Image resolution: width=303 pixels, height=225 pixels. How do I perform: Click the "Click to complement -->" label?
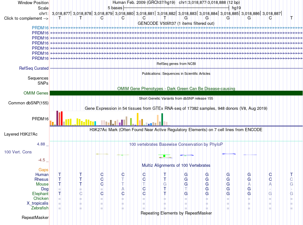(x=26, y=18)
